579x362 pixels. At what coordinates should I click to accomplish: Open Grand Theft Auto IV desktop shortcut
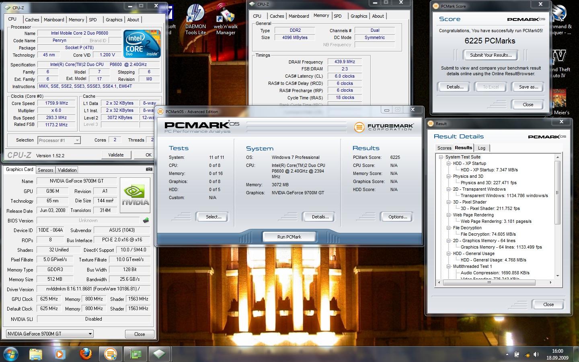coord(561,64)
